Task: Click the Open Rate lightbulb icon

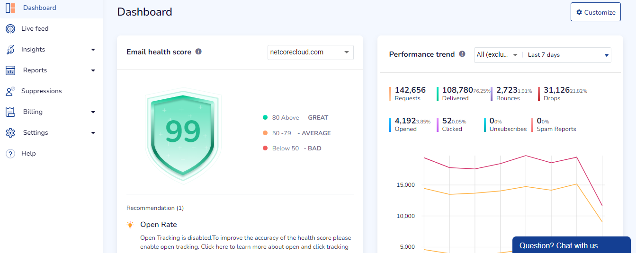Action: (130, 225)
